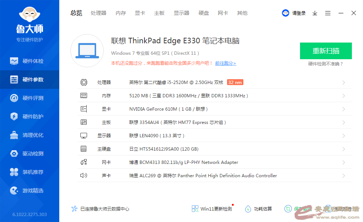
Task: Switch to the 硬盘 tab
Action: tap(204, 13)
